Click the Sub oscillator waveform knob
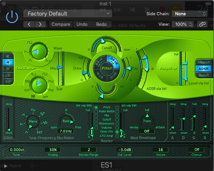 pos(39,85)
